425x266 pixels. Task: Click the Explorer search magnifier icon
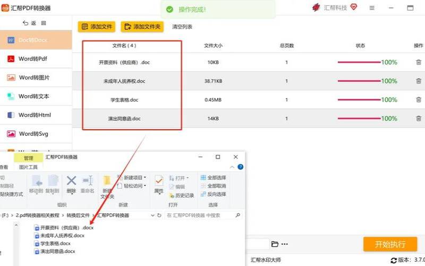[237, 215]
